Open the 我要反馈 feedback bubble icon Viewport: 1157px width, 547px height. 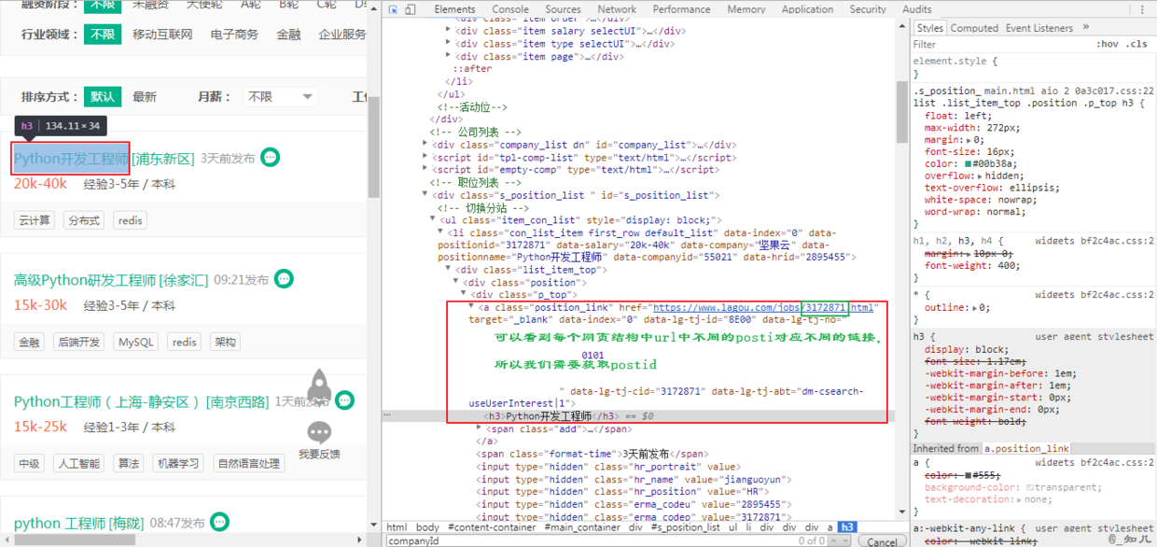click(x=319, y=432)
